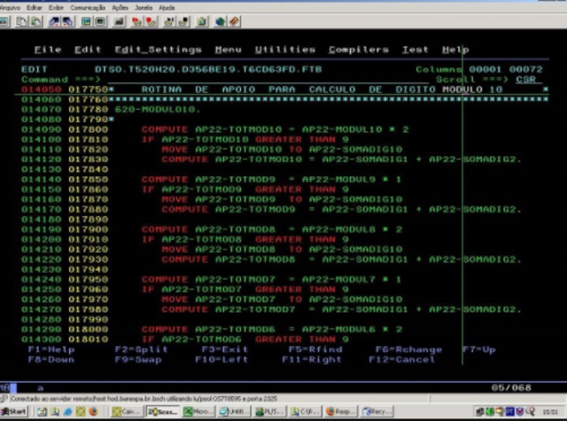Click the Internet Explorer quick launch icon
Image resolution: width=567 pixels, height=421 pixels.
67,411
